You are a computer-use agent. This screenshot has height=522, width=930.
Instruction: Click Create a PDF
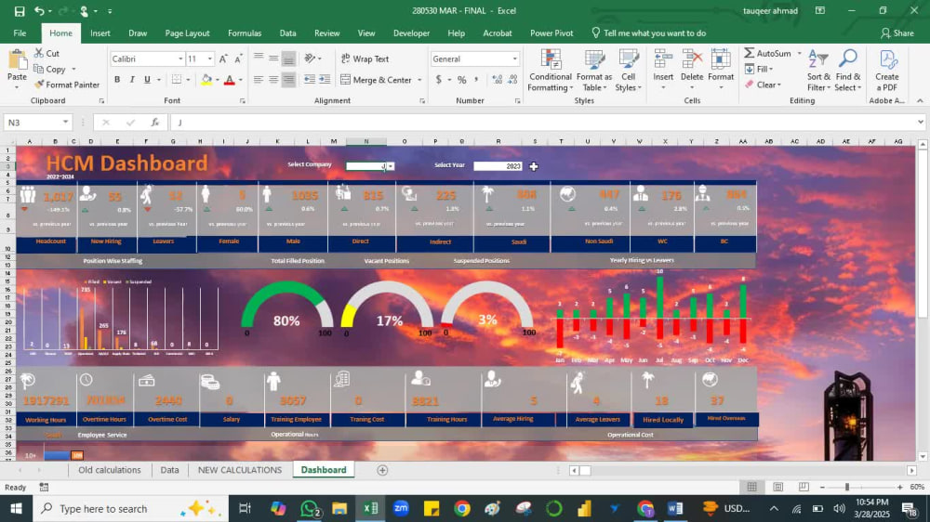pyautogui.click(x=886, y=71)
